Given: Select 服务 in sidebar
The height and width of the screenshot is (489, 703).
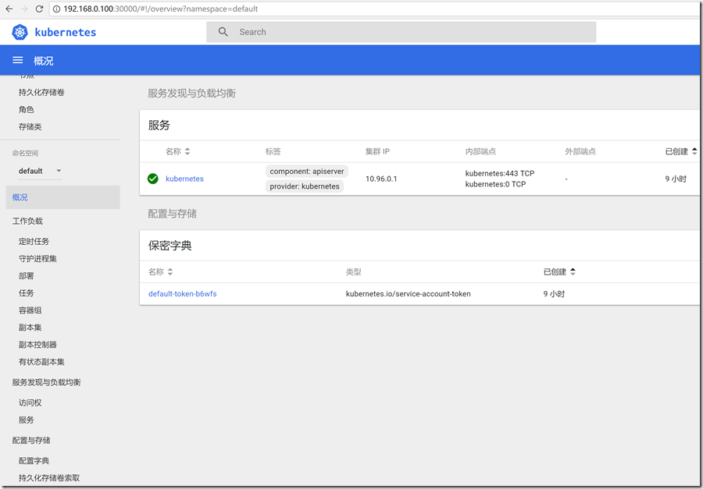Looking at the screenshot, I should click(x=26, y=420).
